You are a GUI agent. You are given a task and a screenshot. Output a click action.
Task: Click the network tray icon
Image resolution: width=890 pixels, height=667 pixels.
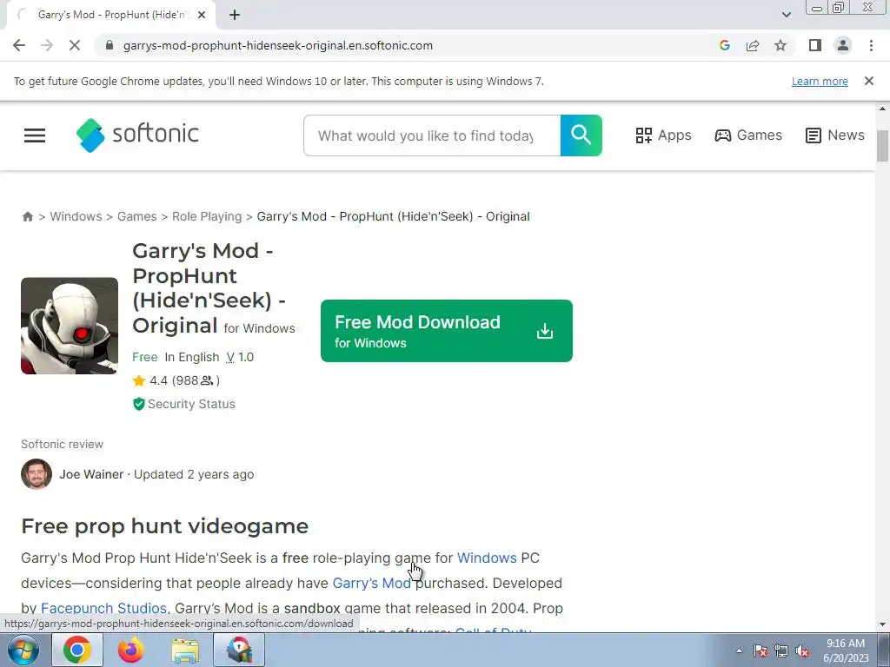(781, 650)
